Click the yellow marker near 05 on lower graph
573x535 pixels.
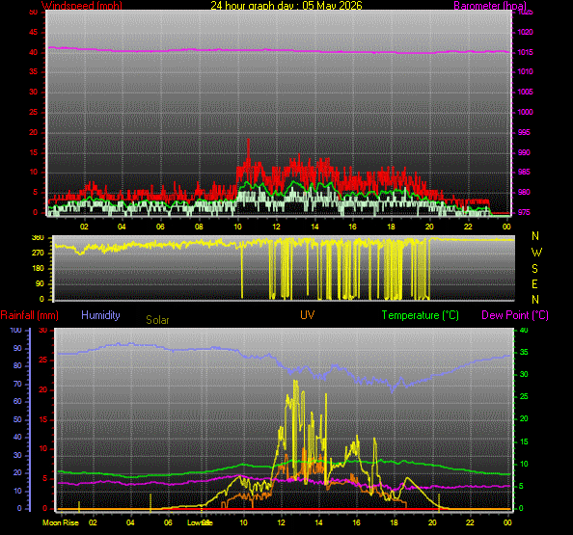pos(150,501)
